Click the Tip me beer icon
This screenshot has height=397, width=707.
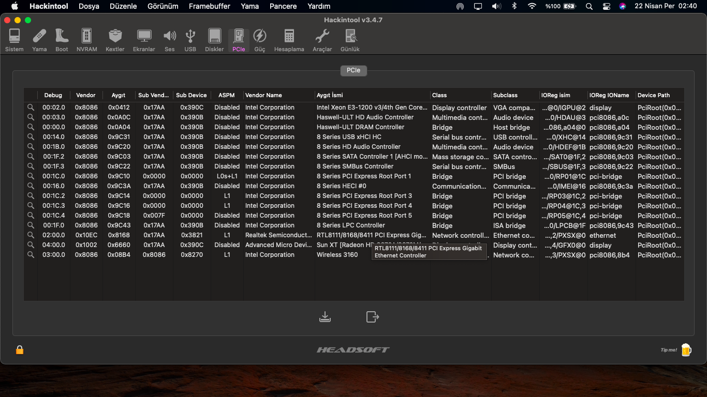click(x=686, y=350)
